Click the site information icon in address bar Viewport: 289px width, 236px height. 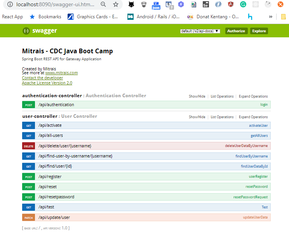(x=10, y=4)
